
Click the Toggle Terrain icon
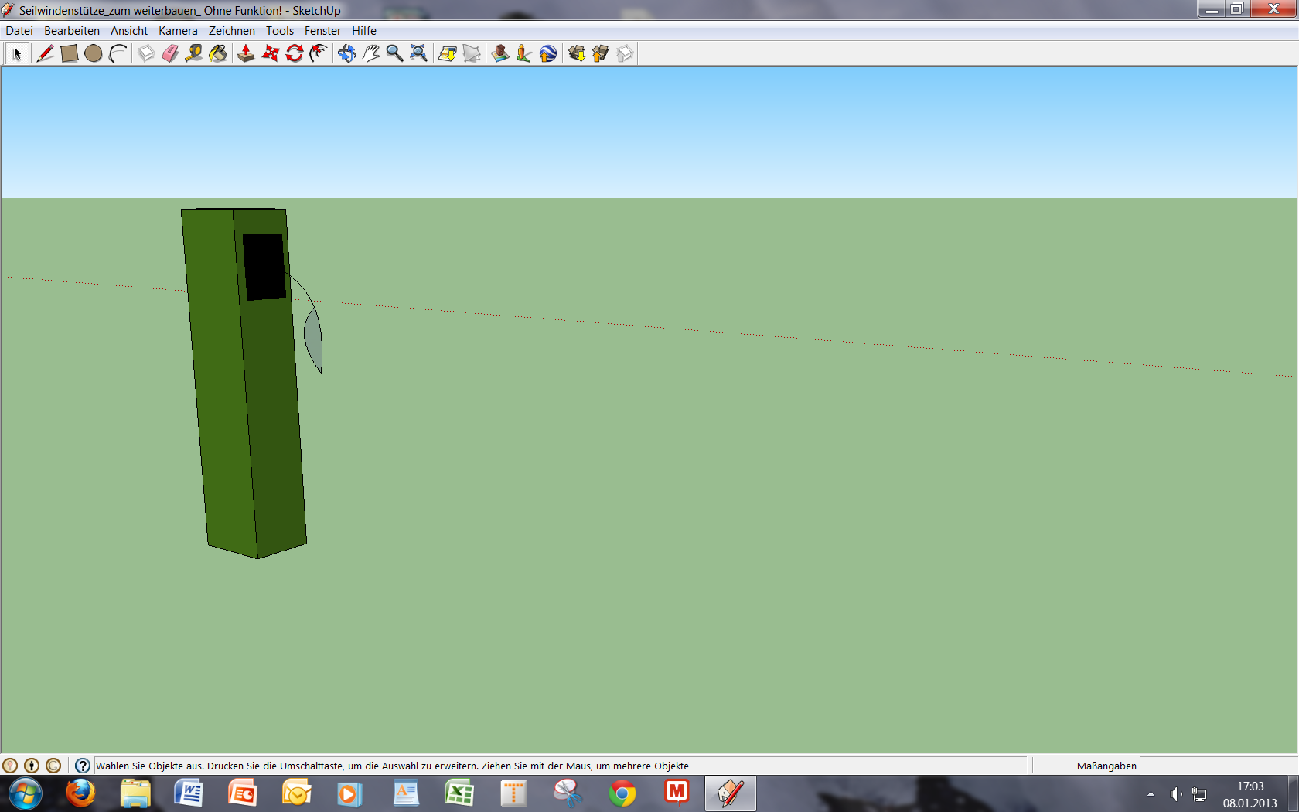coord(472,53)
